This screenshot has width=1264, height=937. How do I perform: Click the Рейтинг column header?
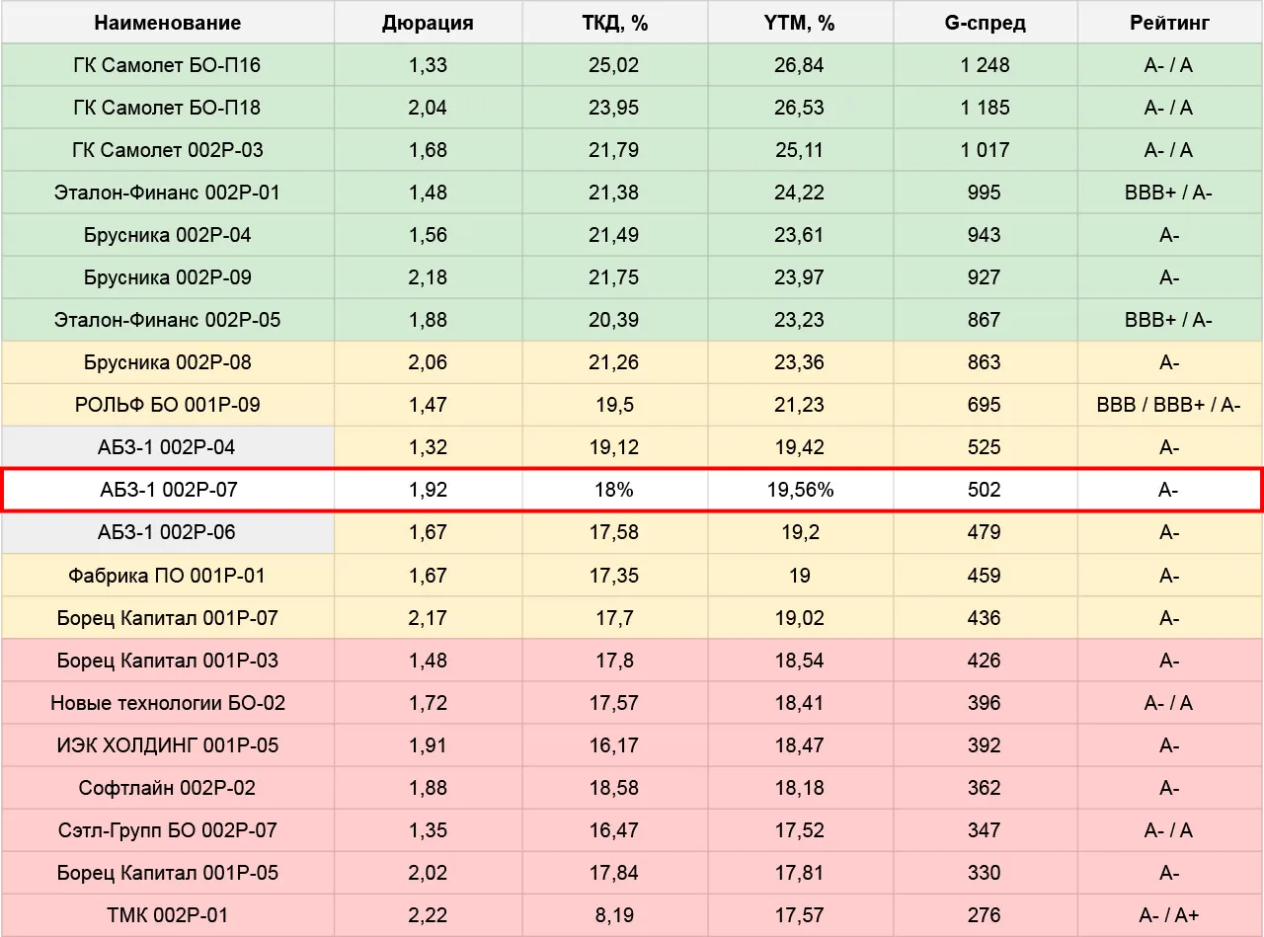[x=1169, y=23]
